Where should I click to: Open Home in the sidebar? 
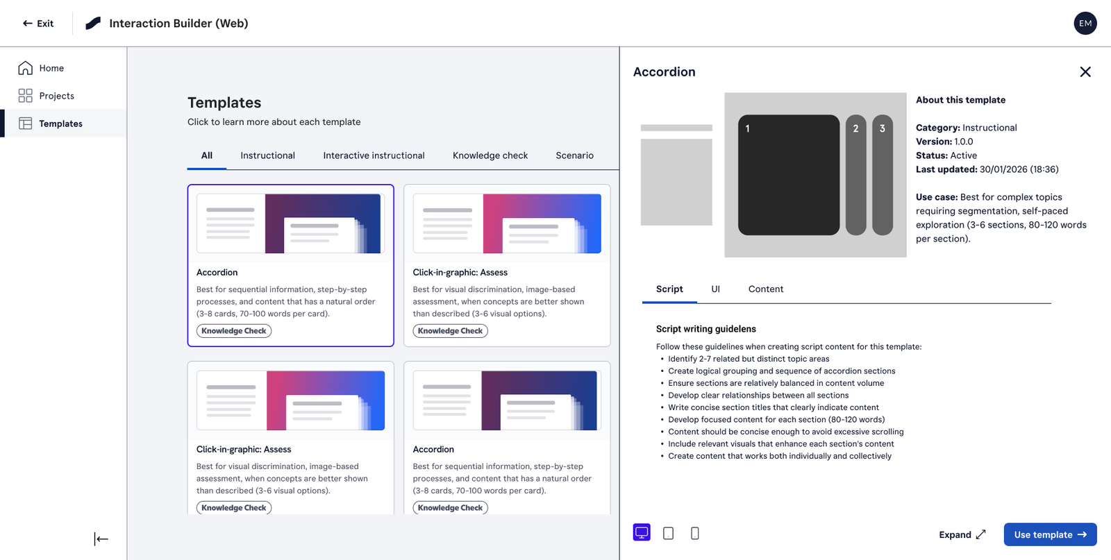coord(63,68)
